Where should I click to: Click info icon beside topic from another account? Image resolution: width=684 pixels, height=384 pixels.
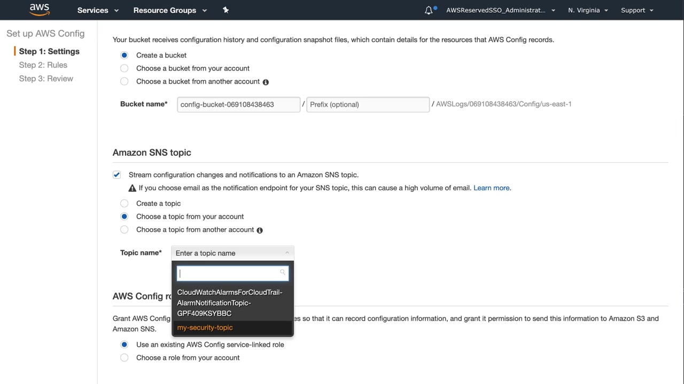pos(260,230)
